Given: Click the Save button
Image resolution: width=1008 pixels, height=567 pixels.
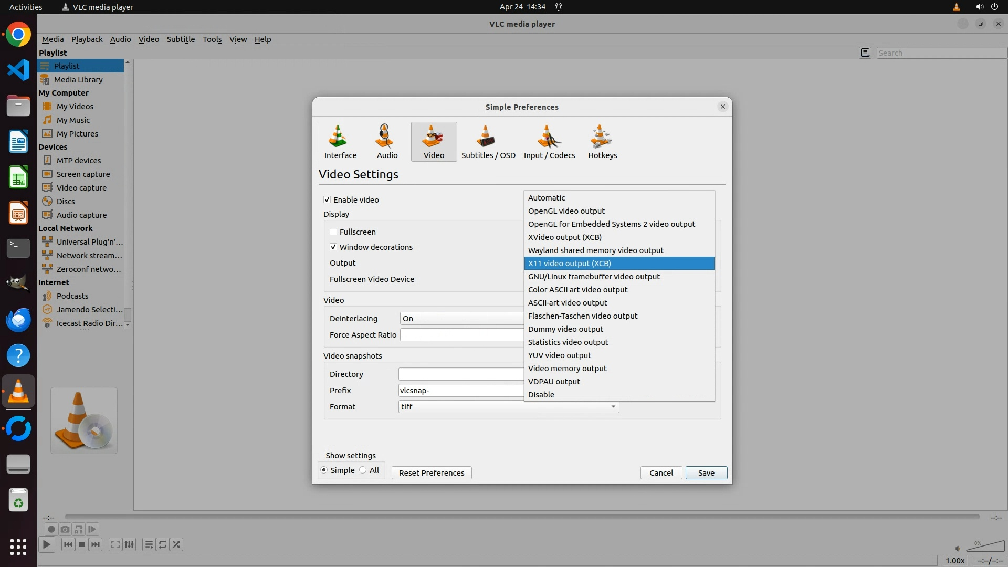Looking at the screenshot, I should (706, 473).
